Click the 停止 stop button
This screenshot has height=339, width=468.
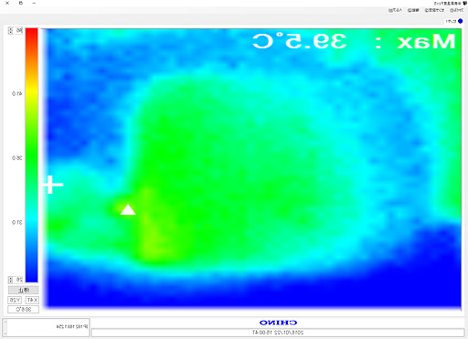pos(24,290)
